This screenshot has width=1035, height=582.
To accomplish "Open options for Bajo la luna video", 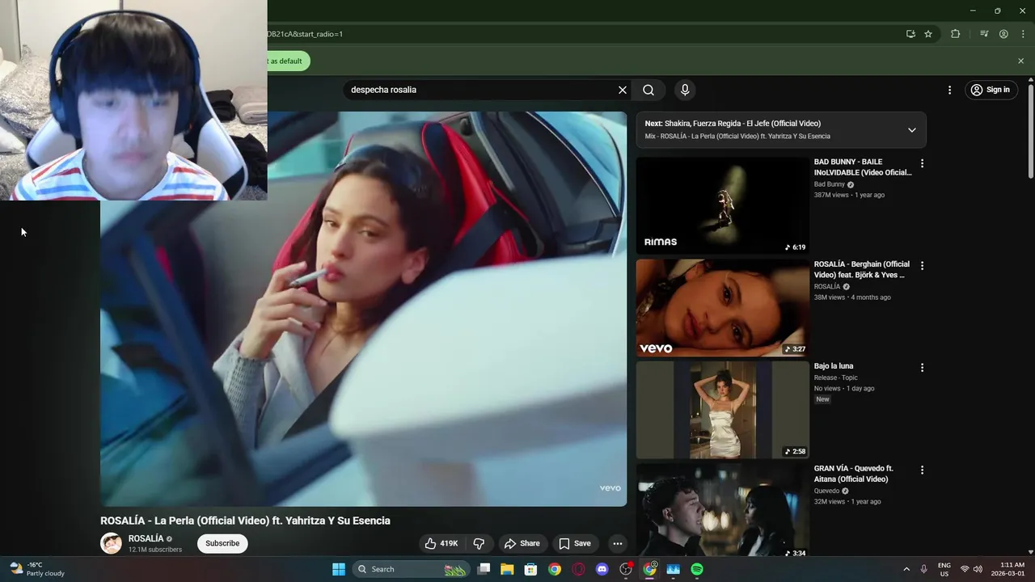I will point(922,367).
